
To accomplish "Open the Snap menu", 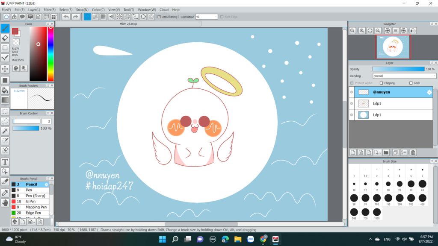I will [x=82, y=9].
